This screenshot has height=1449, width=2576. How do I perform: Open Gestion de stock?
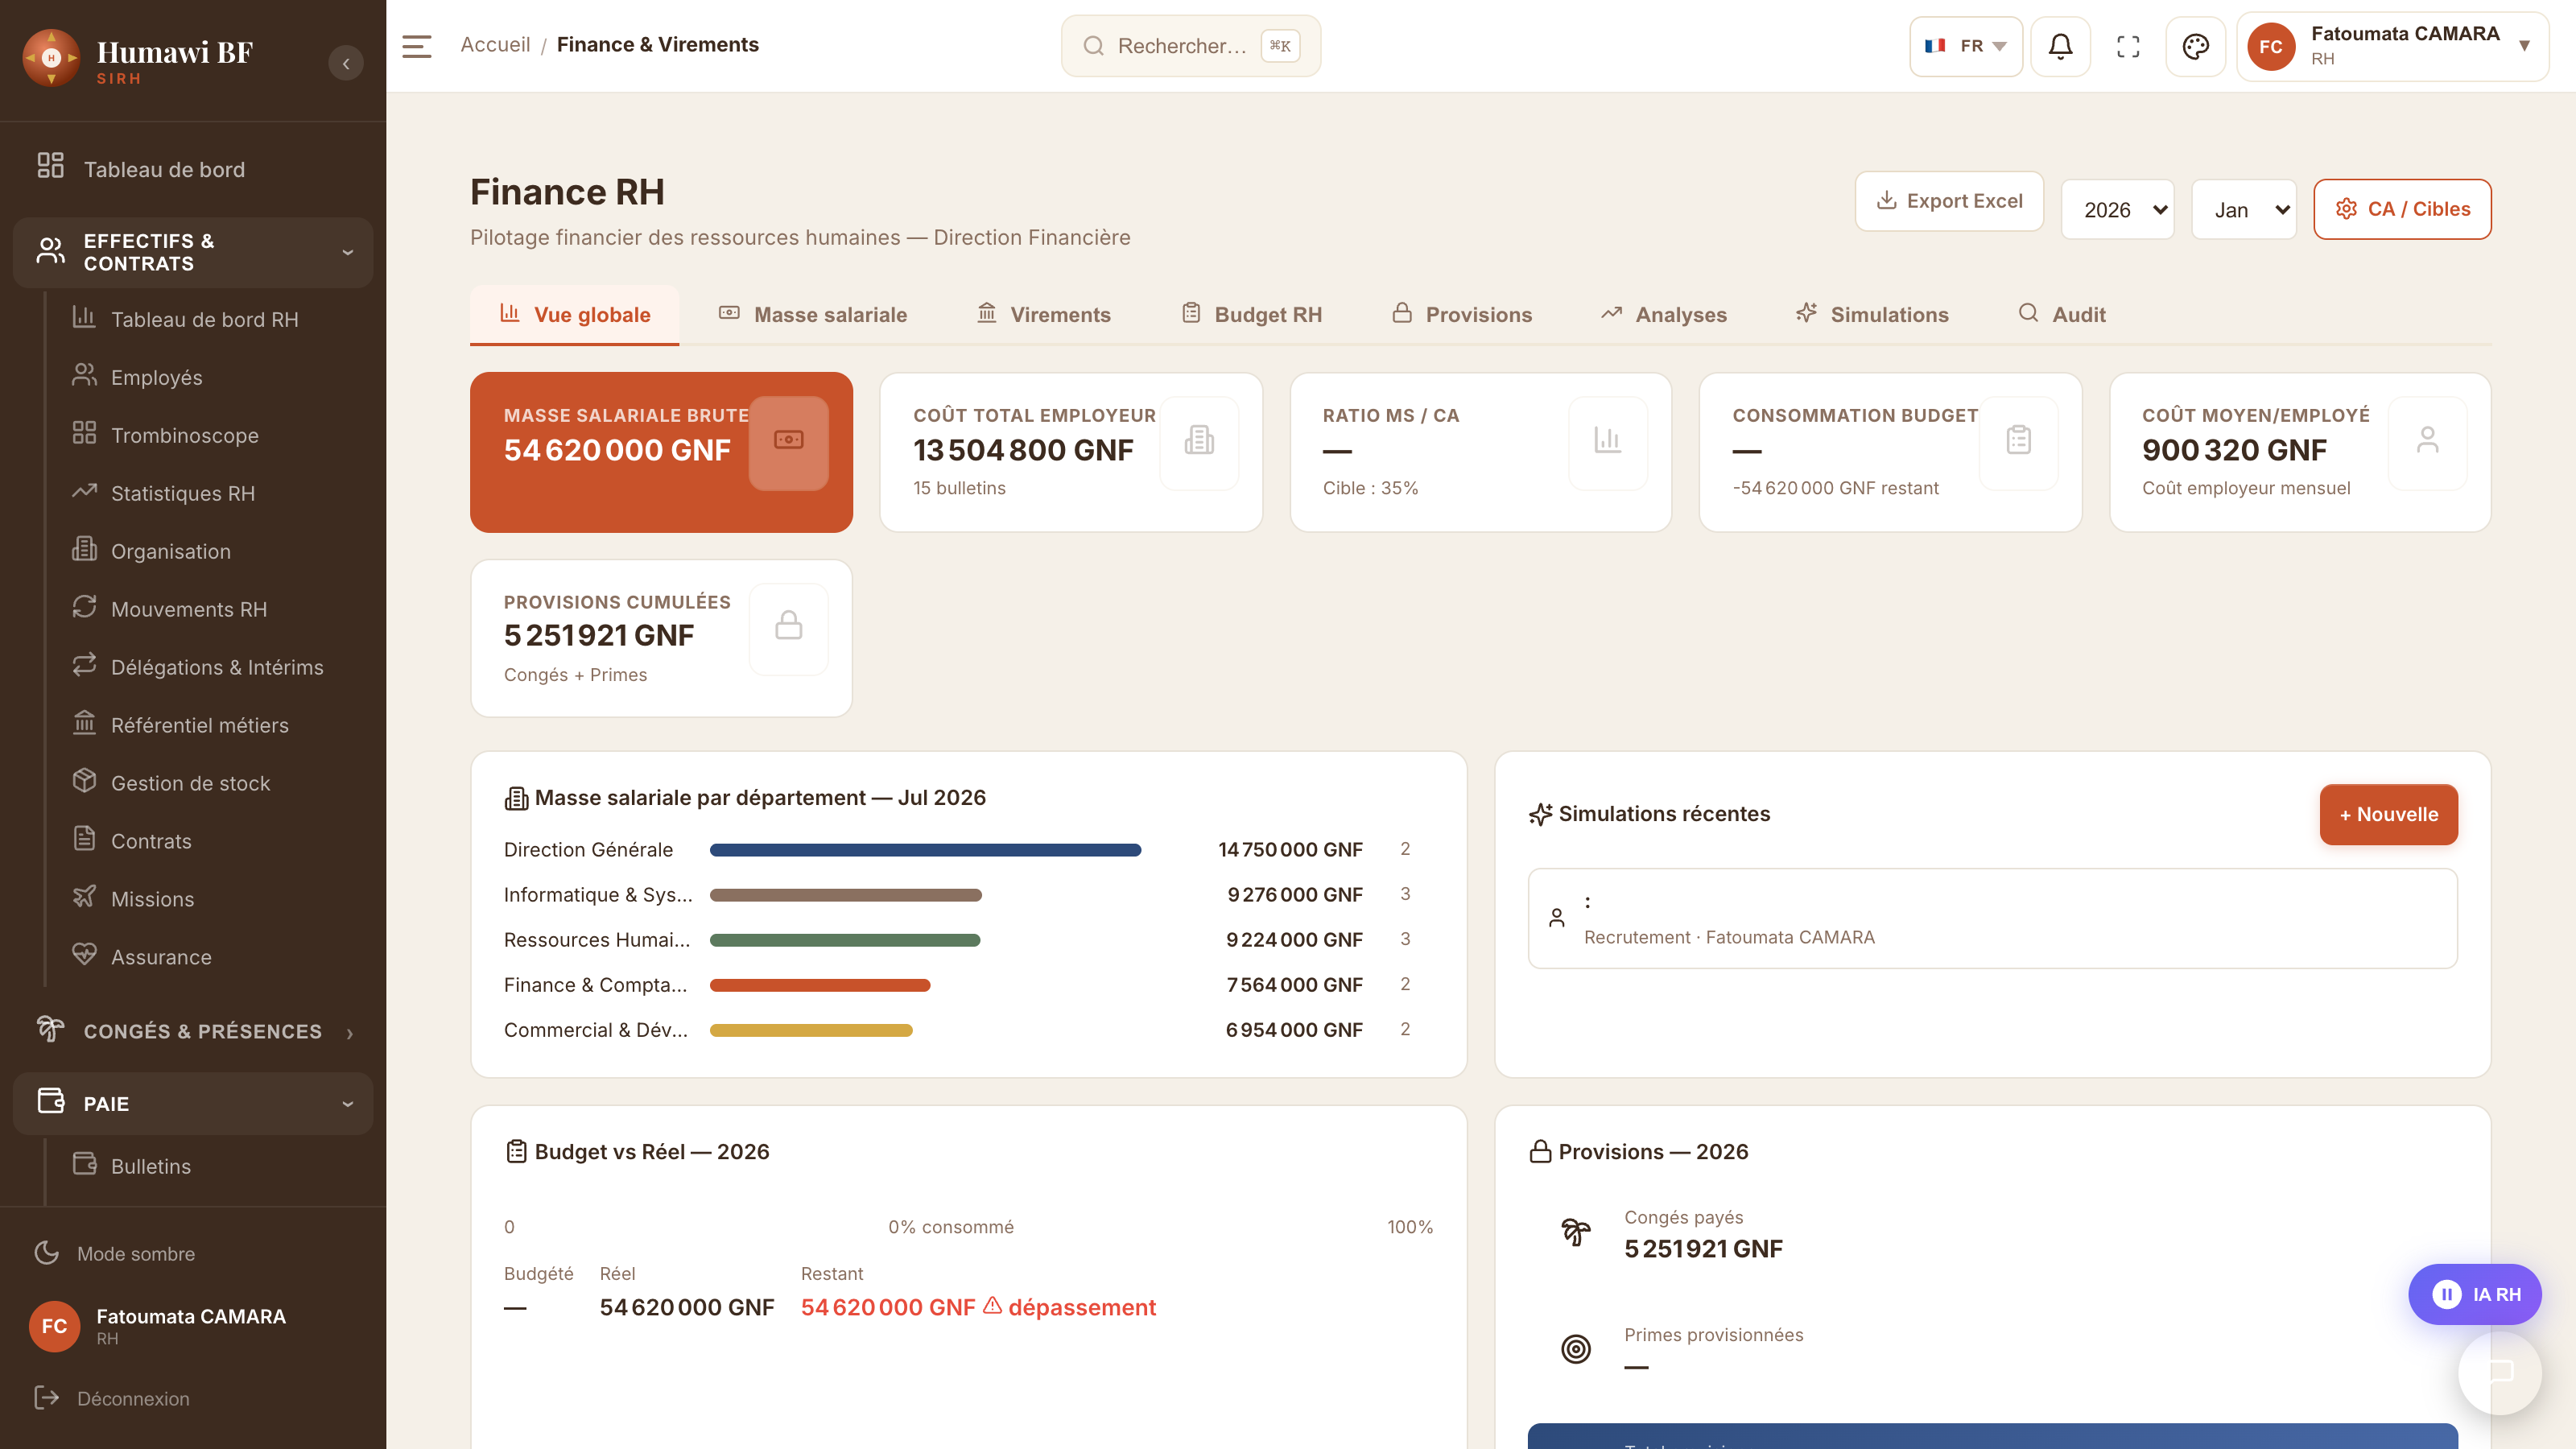click(191, 783)
